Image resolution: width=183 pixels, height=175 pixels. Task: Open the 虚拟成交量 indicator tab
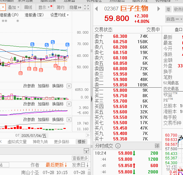tap(17, 142)
